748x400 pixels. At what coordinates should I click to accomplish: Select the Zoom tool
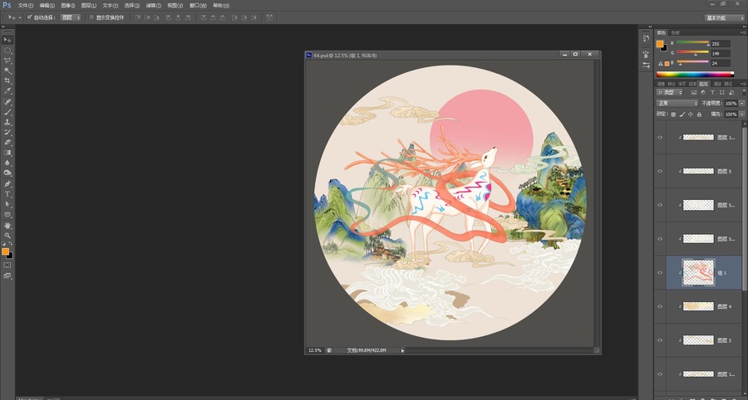pos(7,236)
